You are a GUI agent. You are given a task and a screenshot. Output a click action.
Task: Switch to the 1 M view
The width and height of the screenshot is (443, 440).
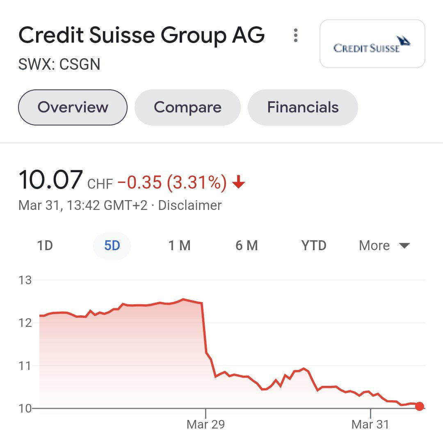(x=179, y=245)
